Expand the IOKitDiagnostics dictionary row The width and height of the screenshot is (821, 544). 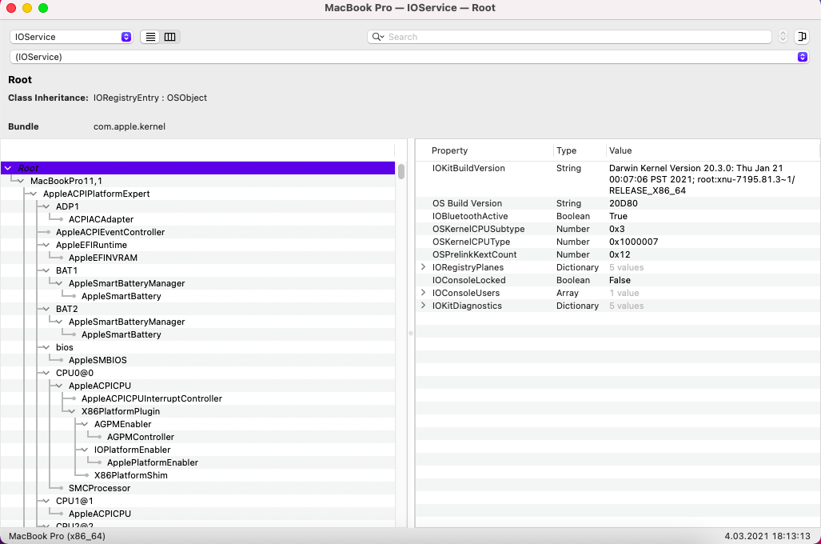424,306
